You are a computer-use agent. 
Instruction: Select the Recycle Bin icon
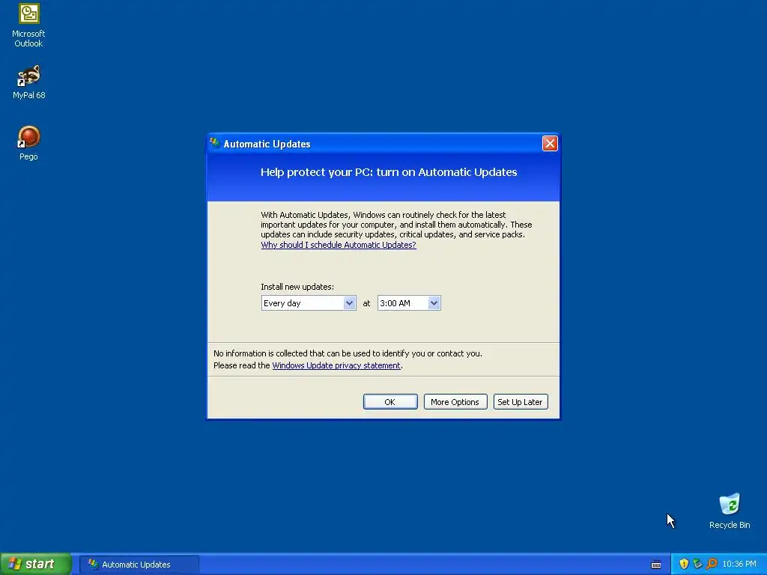tap(730, 511)
